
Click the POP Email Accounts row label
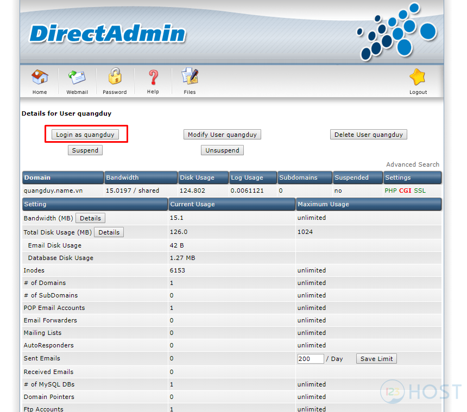tap(54, 308)
